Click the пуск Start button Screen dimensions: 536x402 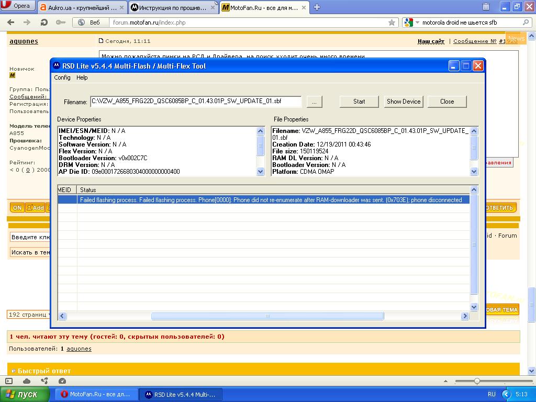coord(25,395)
